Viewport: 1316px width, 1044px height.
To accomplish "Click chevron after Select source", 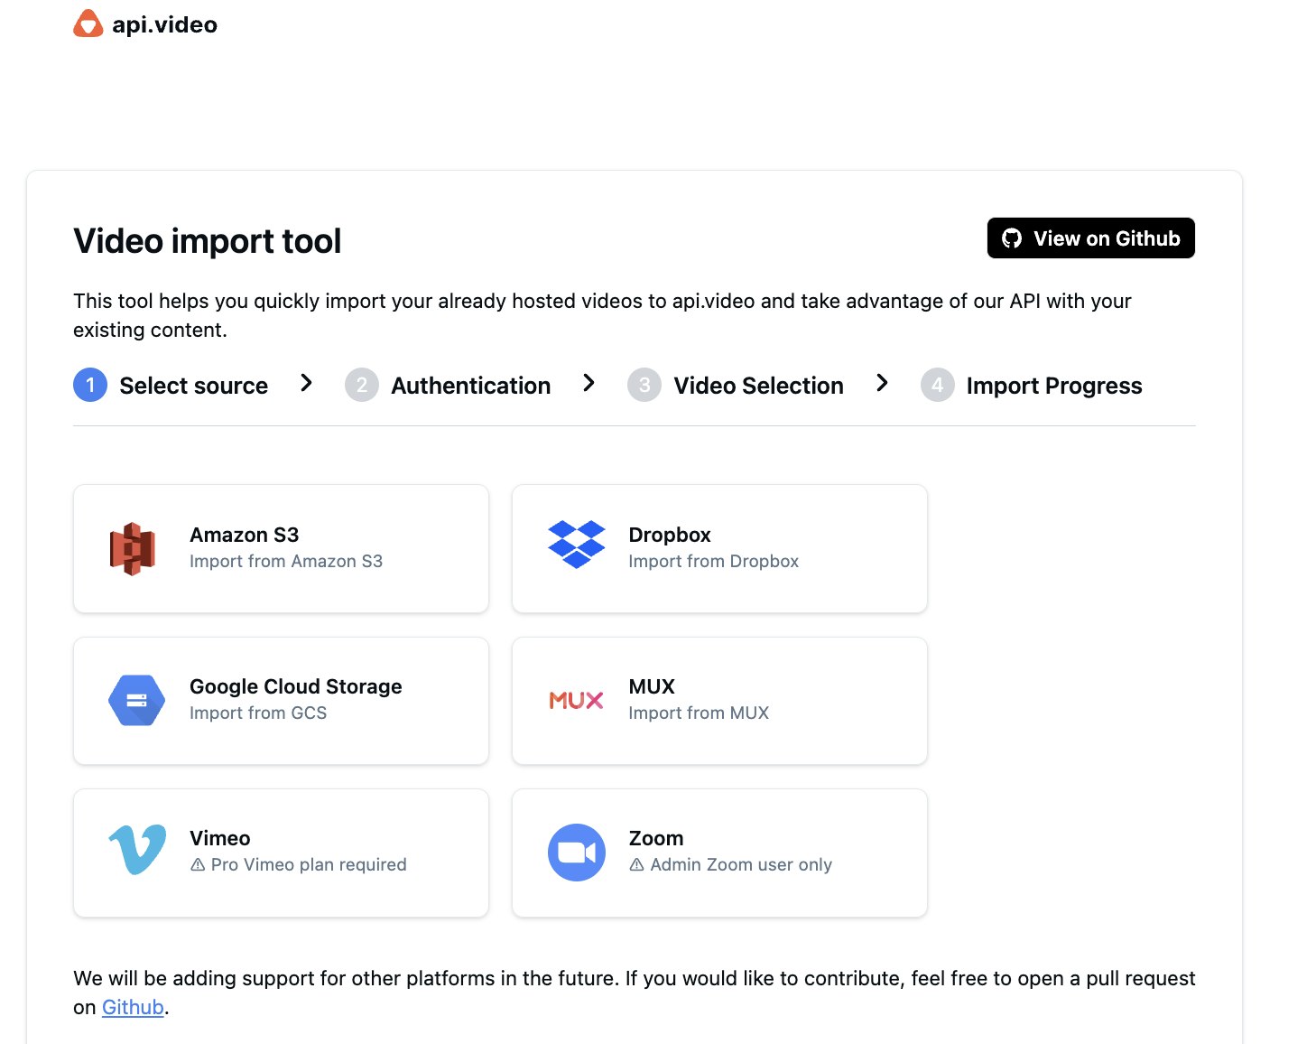I will [x=306, y=383].
